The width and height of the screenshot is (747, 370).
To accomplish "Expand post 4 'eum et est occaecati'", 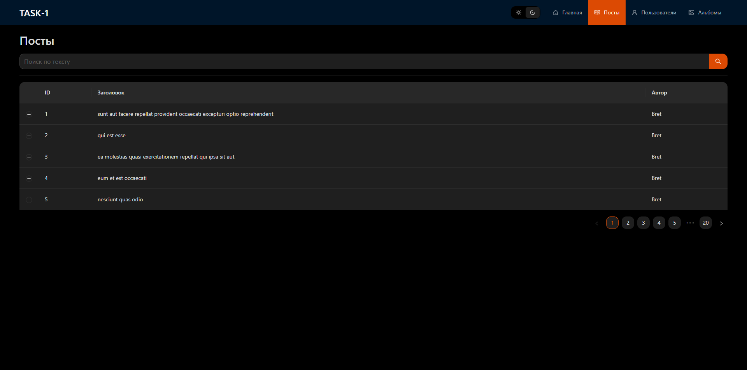I will coord(29,178).
